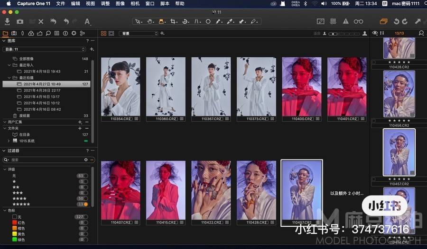The image size is (427, 249).
Task: Open the Color circles tool tab
Action: point(31,33)
